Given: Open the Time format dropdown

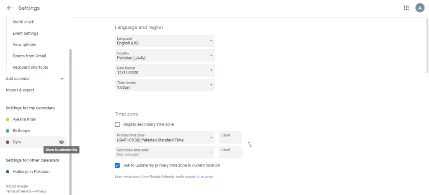Looking at the screenshot, I should 165,85.
